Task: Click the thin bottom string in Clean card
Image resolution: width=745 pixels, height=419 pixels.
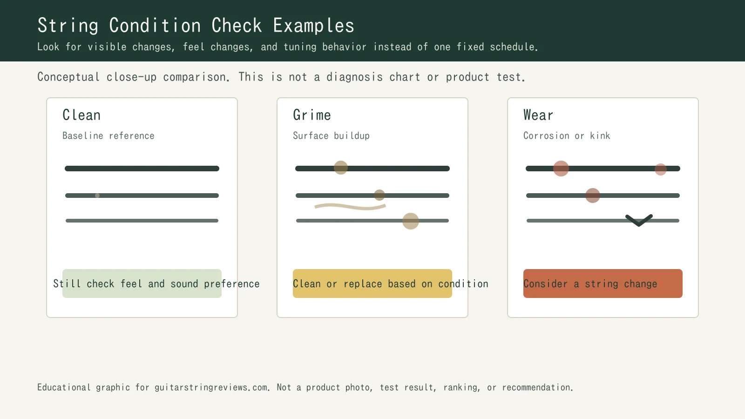Action: point(142,221)
